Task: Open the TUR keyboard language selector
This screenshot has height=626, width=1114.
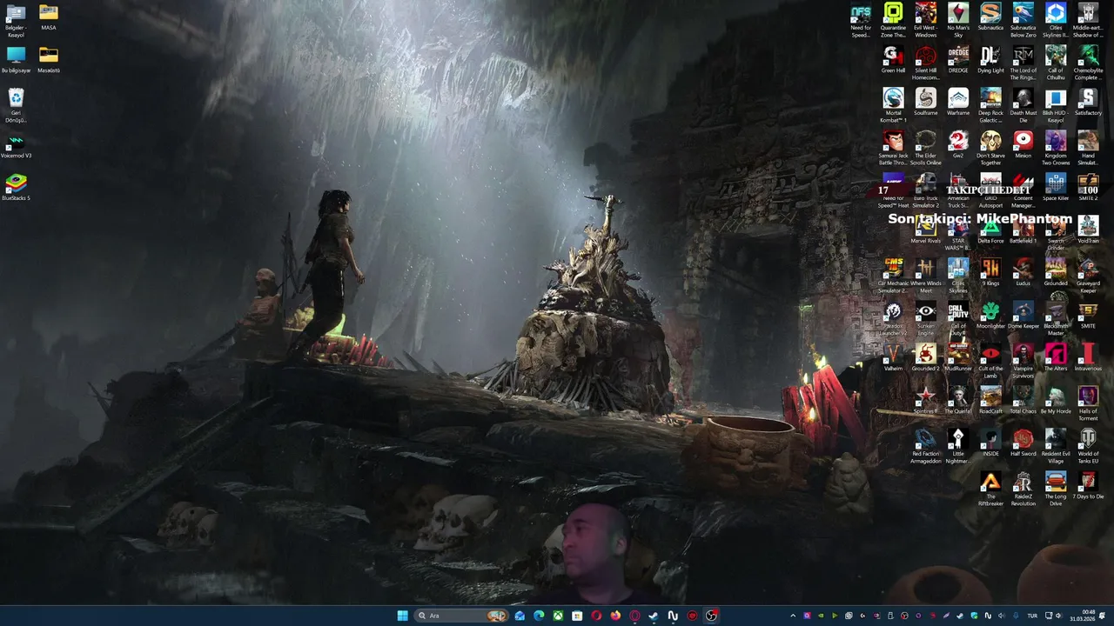Action: [x=1032, y=616]
